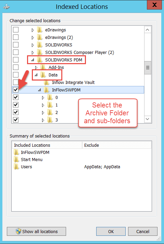Image resolution: width=164 pixels, height=244 pixels.
Task: Expand the Add-Ins node
Action: pyautogui.click(x=36, y=68)
